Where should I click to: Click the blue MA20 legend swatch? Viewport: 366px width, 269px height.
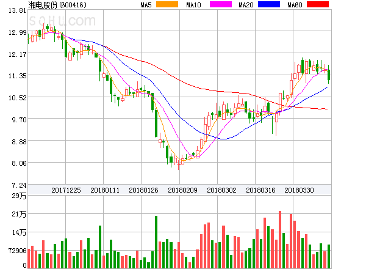(x=269, y=4)
